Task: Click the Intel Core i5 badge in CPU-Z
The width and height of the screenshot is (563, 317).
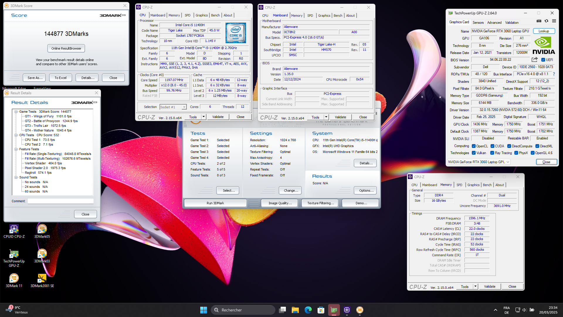Action: 235,33
